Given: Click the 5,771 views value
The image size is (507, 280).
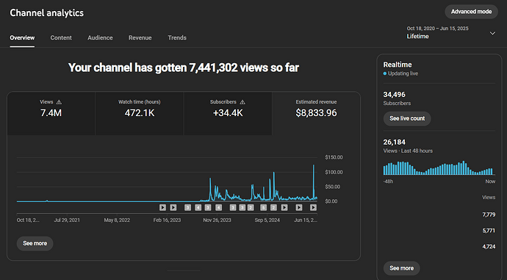Looking at the screenshot, I should click(489, 231).
